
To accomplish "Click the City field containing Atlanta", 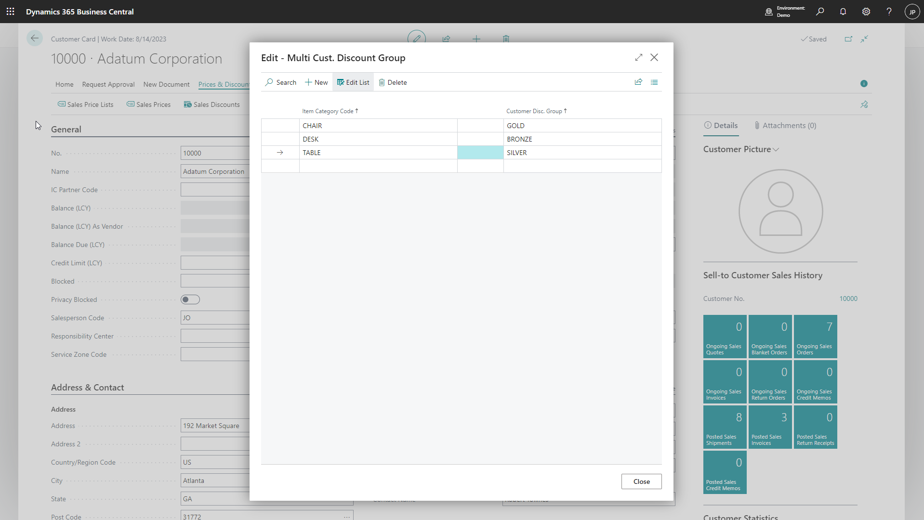I will (x=215, y=481).
